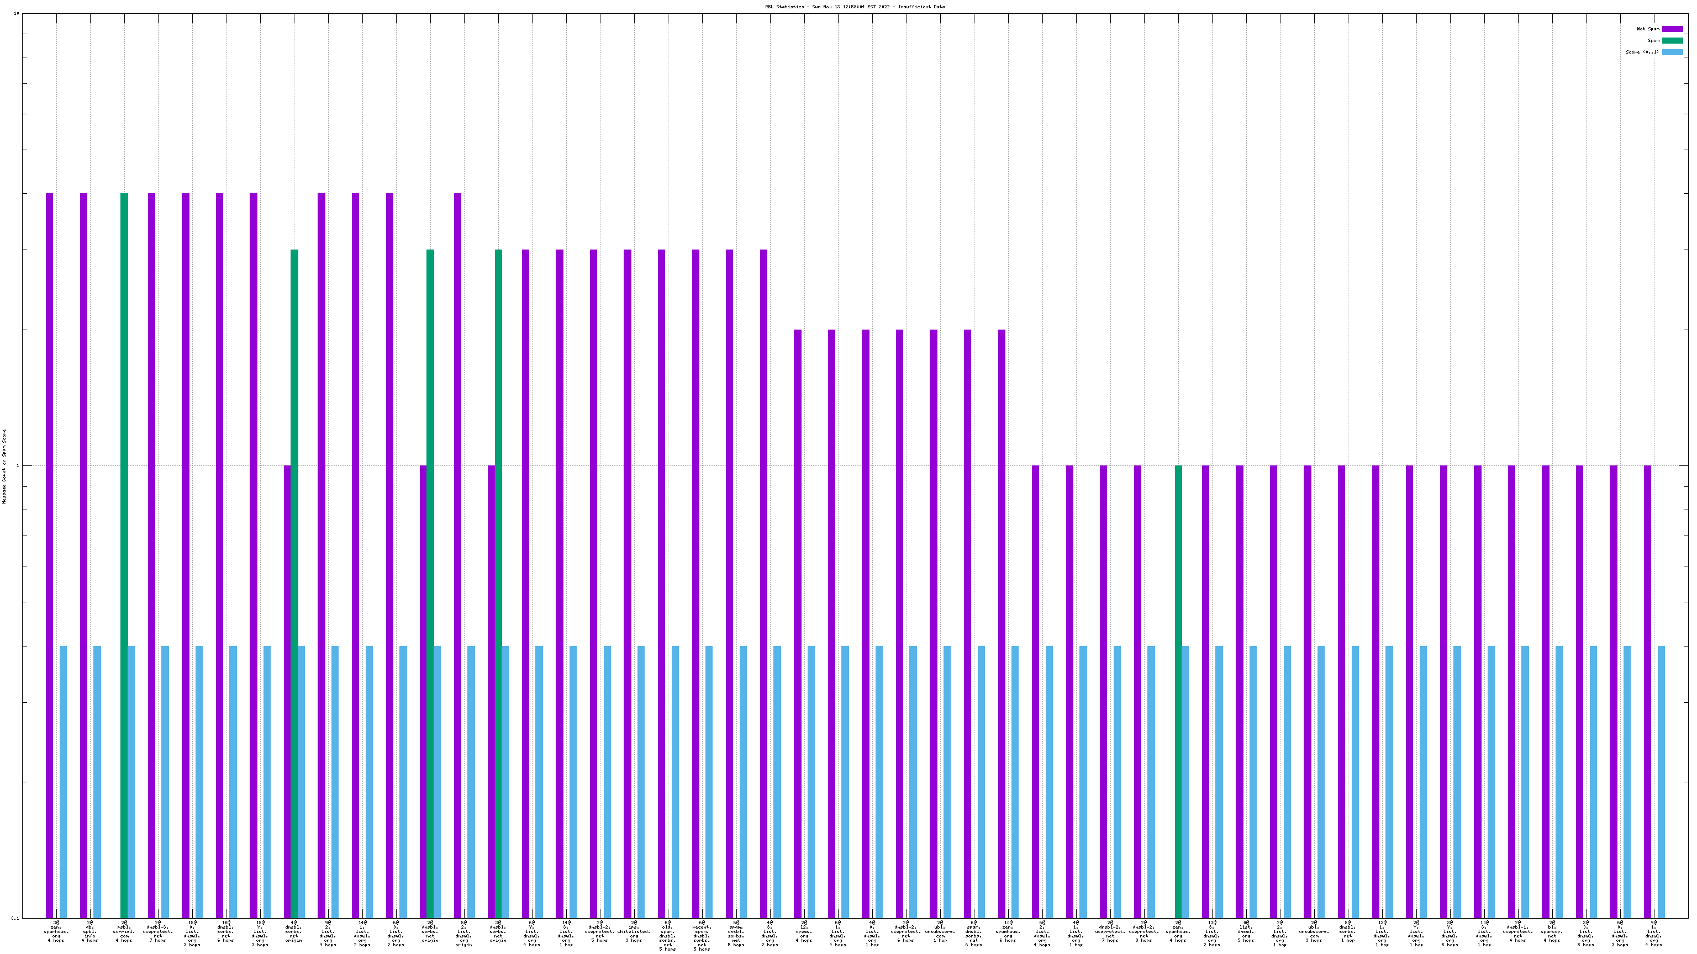Click the purple Not Spam legend swatch

click(1672, 29)
